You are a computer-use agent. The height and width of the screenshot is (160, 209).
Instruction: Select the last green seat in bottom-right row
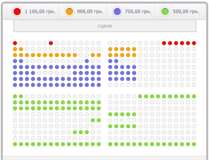point(194,144)
